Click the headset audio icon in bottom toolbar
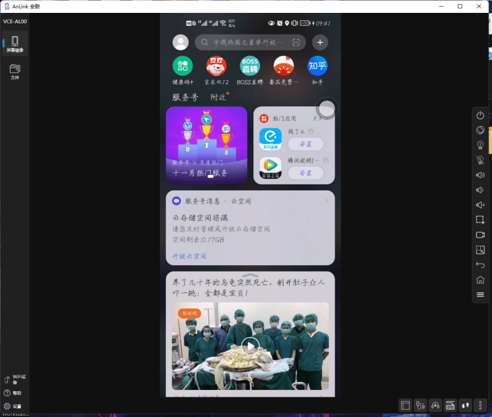This screenshot has height=417, width=492. tap(435, 405)
